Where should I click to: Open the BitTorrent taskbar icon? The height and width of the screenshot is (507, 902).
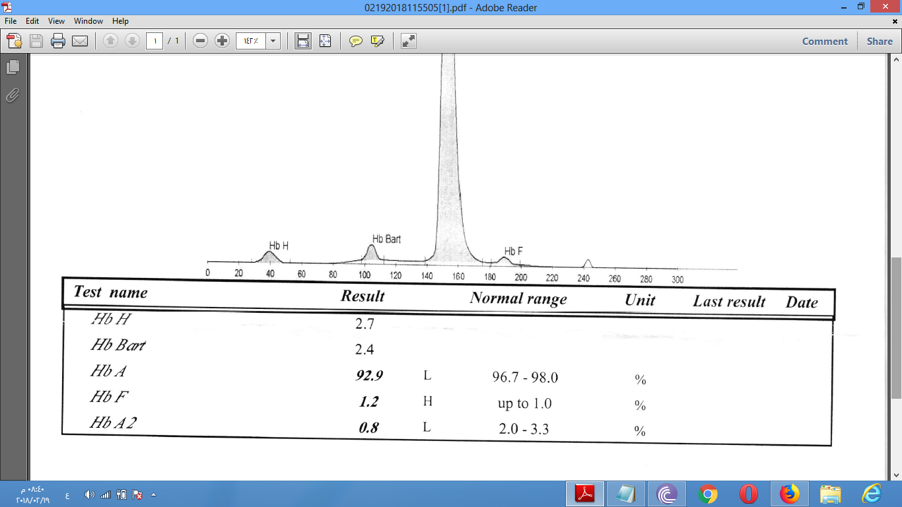click(667, 494)
